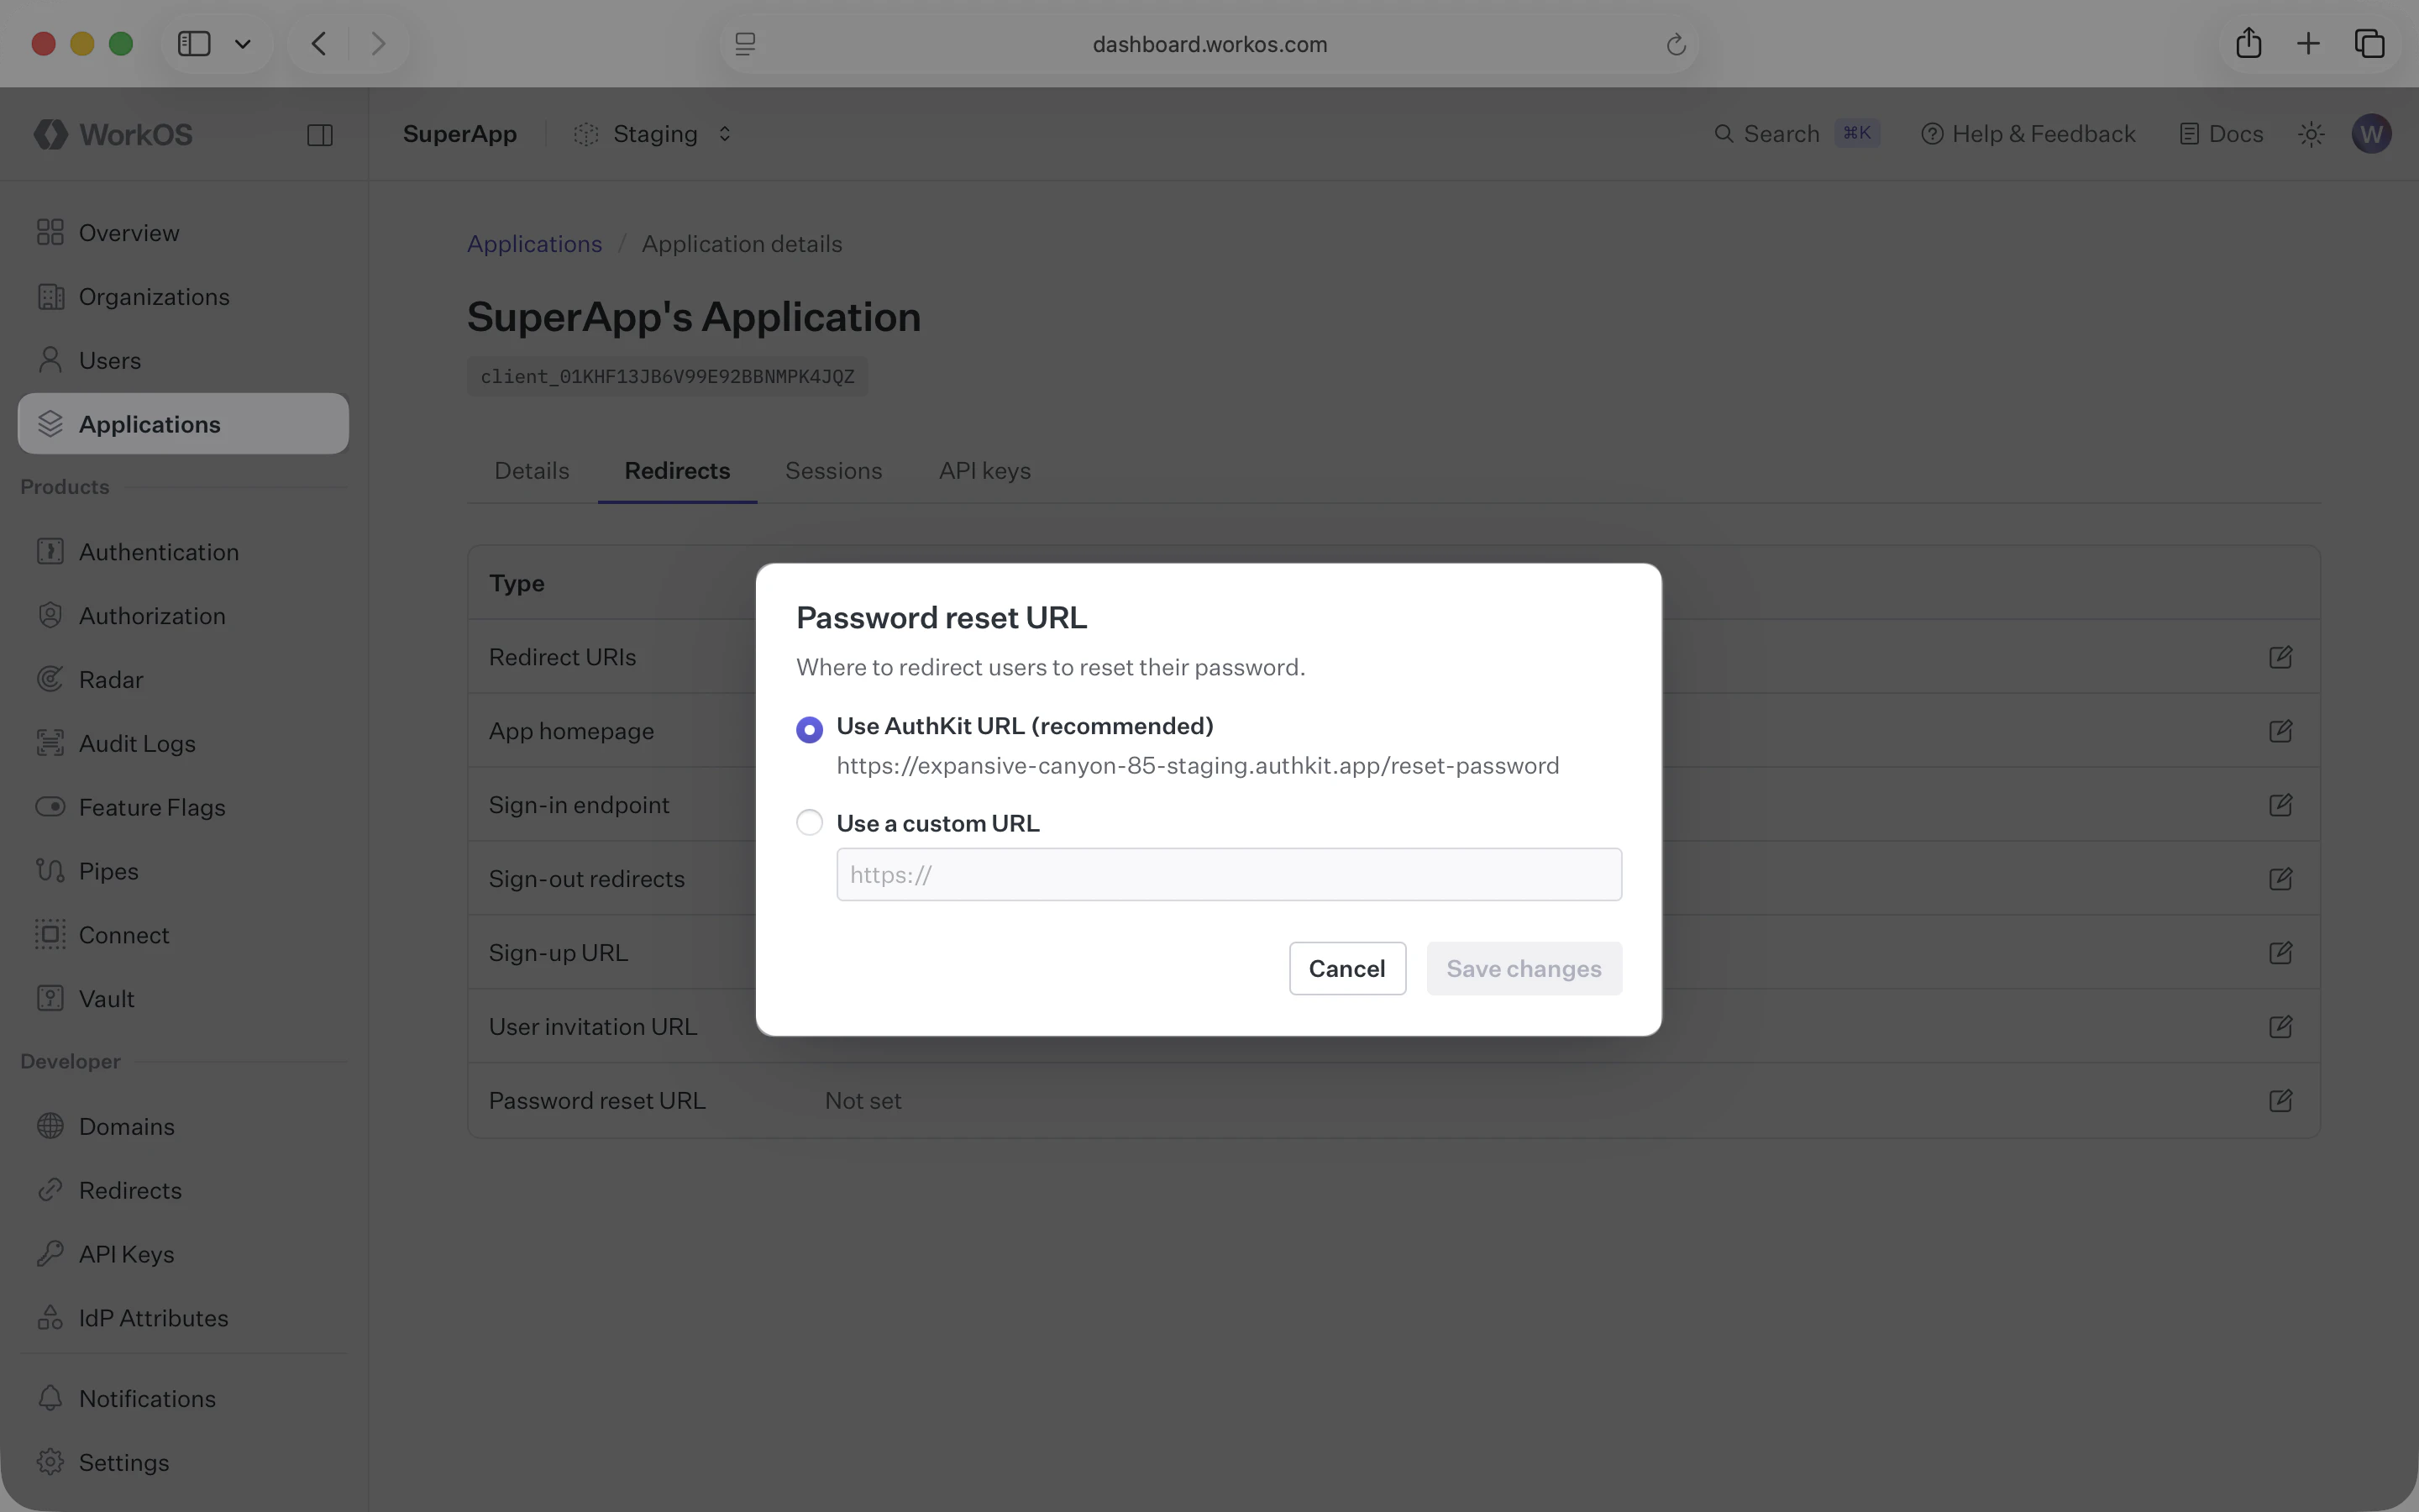Image resolution: width=2419 pixels, height=1512 pixels.
Task: Open Authentication icon in sidebar
Action: click(50, 552)
